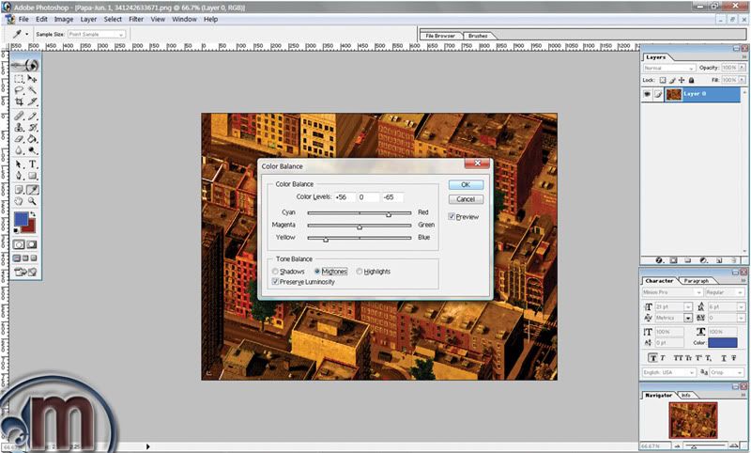
Task: Select the Paint Bucket tool
Action: point(32,139)
